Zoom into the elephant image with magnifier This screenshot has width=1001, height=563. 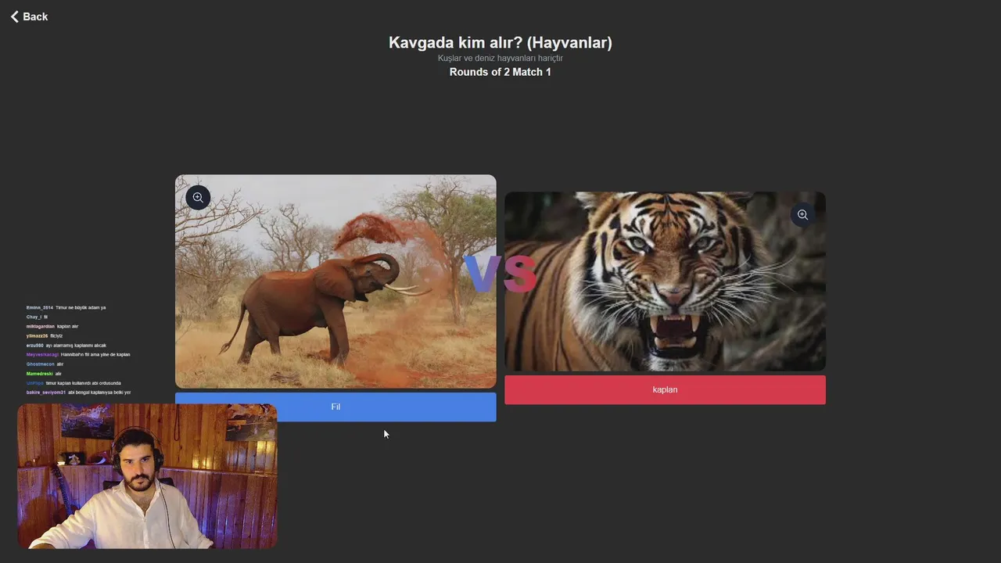pyautogui.click(x=198, y=198)
